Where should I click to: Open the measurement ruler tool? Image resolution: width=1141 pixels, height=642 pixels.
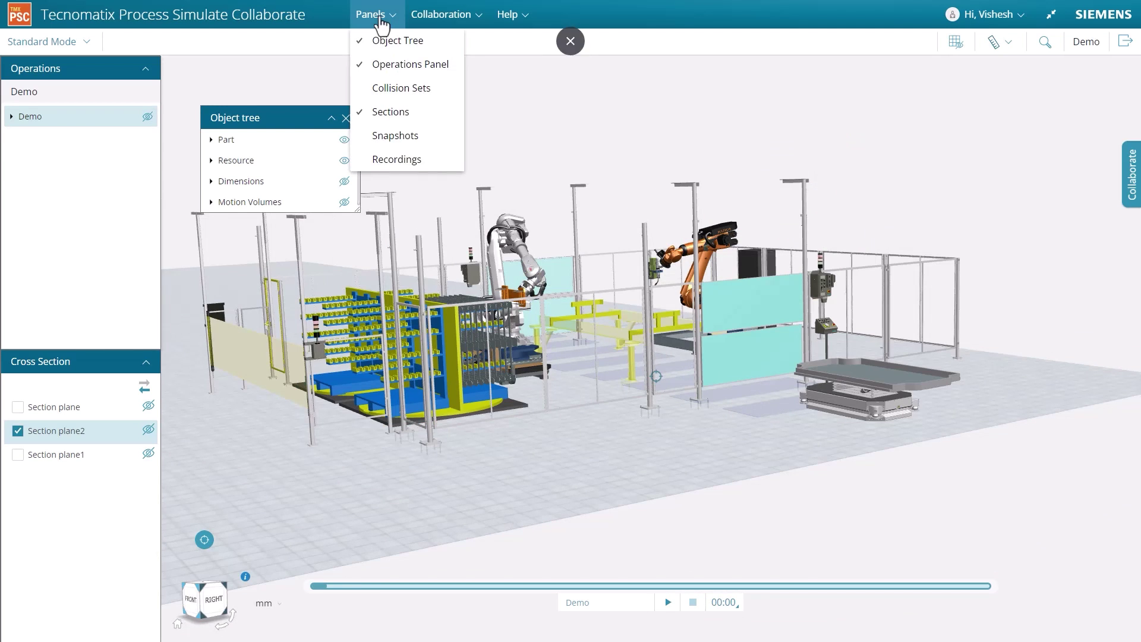click(994, 41)
